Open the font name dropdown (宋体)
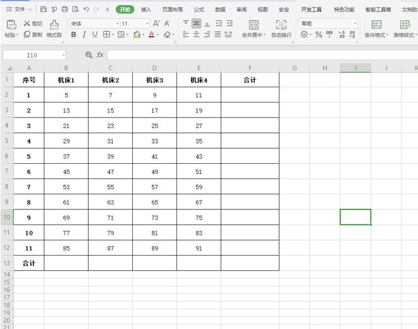Image resolution: width=418 pixels, height=329 pixels. [118, 23]
